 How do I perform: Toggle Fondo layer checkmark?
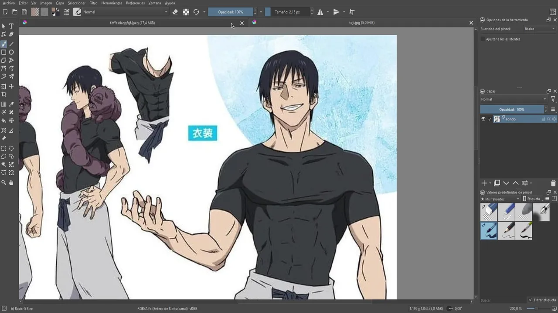point(490,119)
